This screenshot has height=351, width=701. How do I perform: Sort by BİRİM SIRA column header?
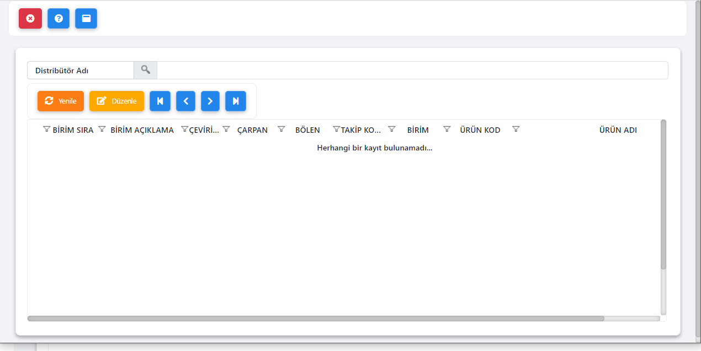point(73,130)
